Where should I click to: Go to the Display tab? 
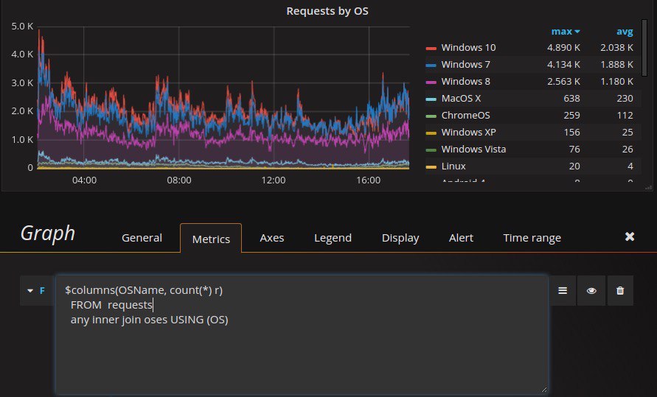(400, 238)
